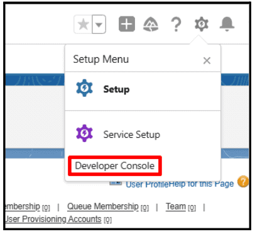Click the User Profile text
The width and height of the screenshot is (255, 234).
point(147,184)
